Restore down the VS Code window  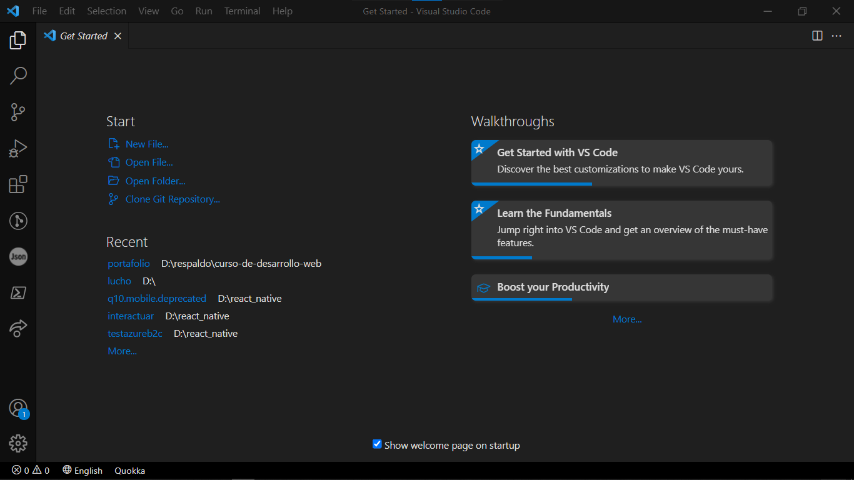[803, 11]
